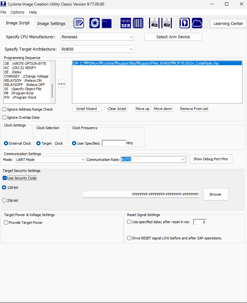
Task: Click the Select Arm Device button
Action: (173, 37)
